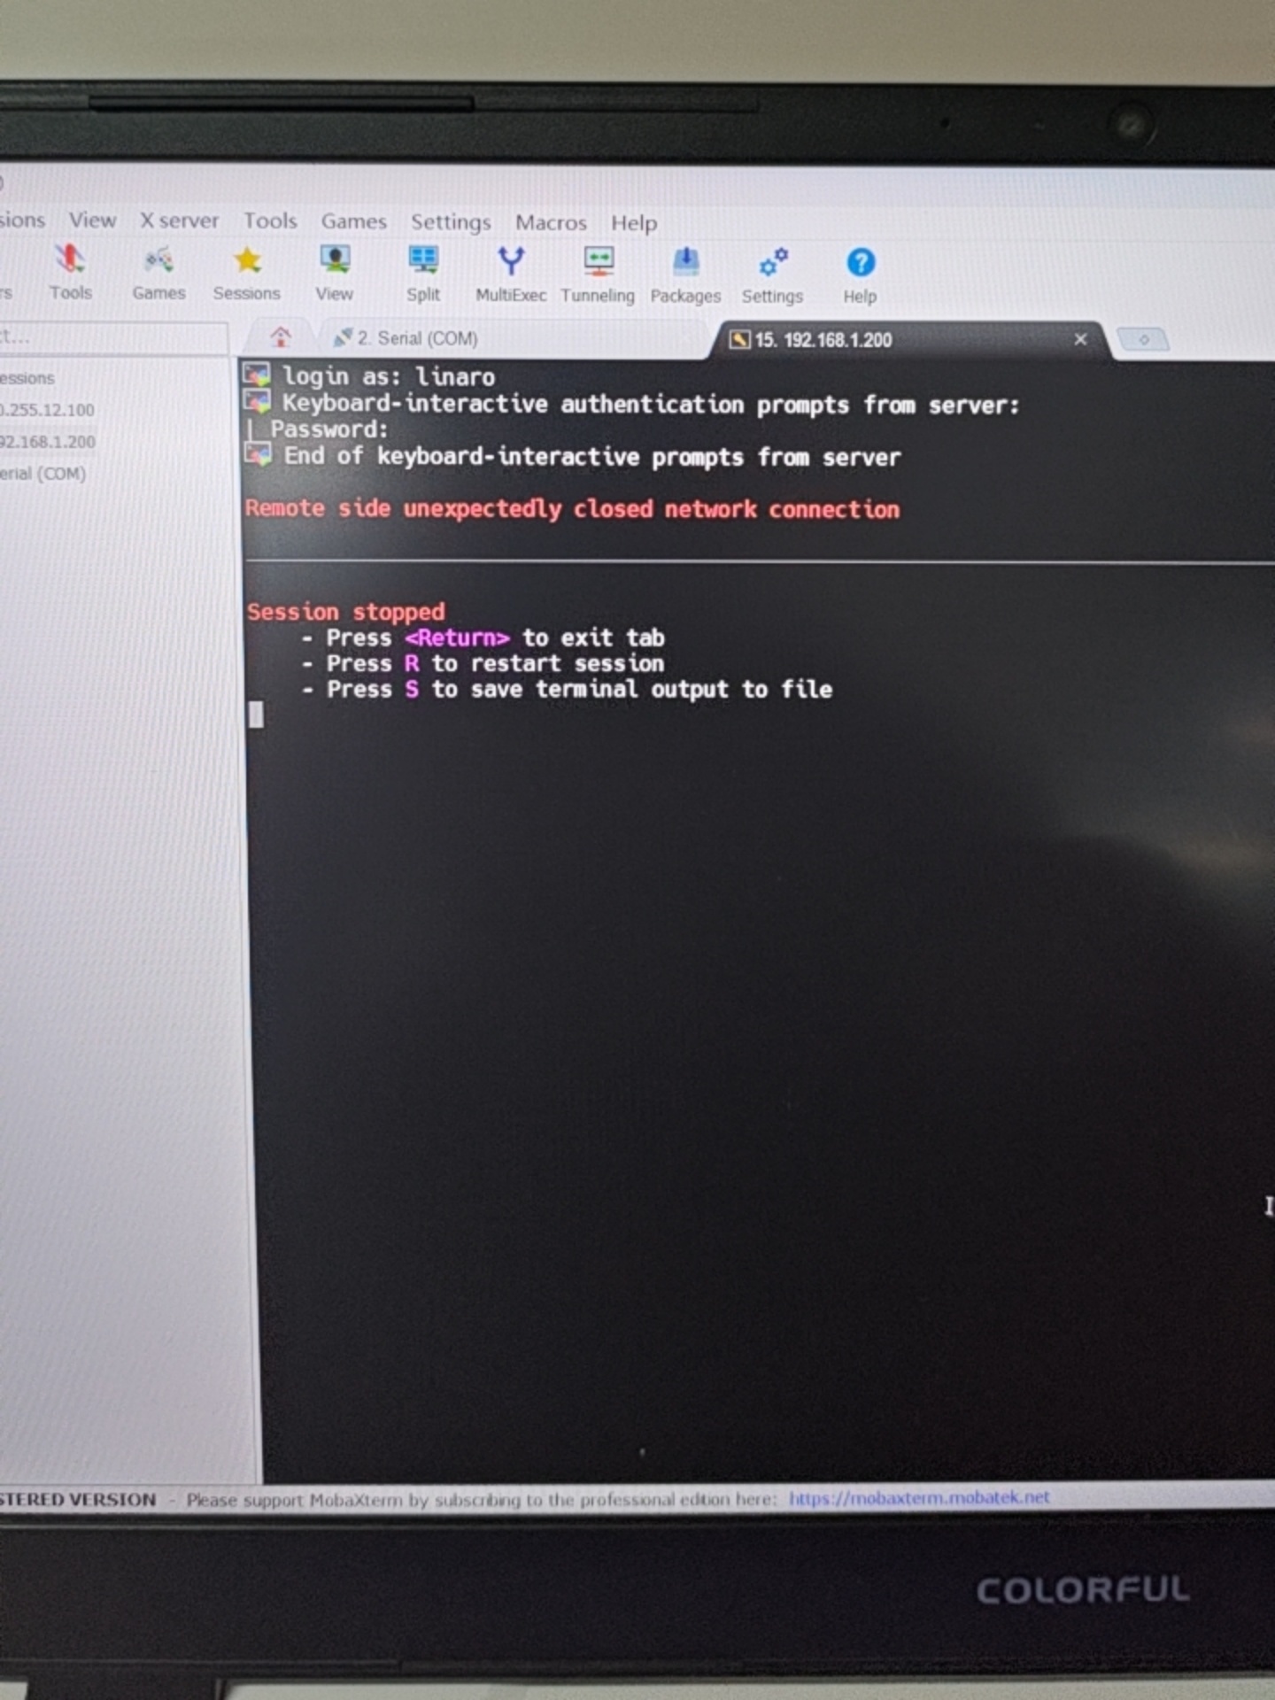Viewport: 1275px width, 1700px height.
Task: Open the Macros menu
Action: point(551,222)
